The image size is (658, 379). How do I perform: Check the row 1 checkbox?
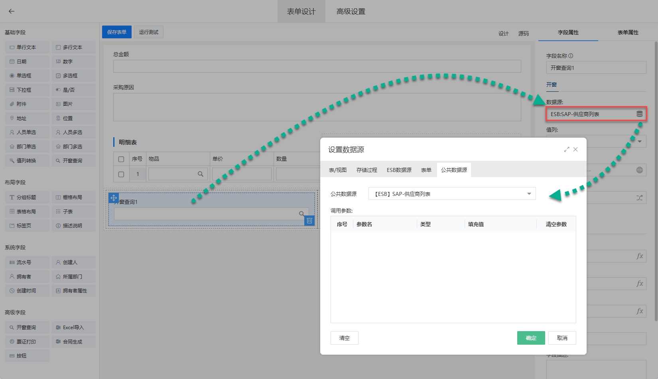coord(121,174)
